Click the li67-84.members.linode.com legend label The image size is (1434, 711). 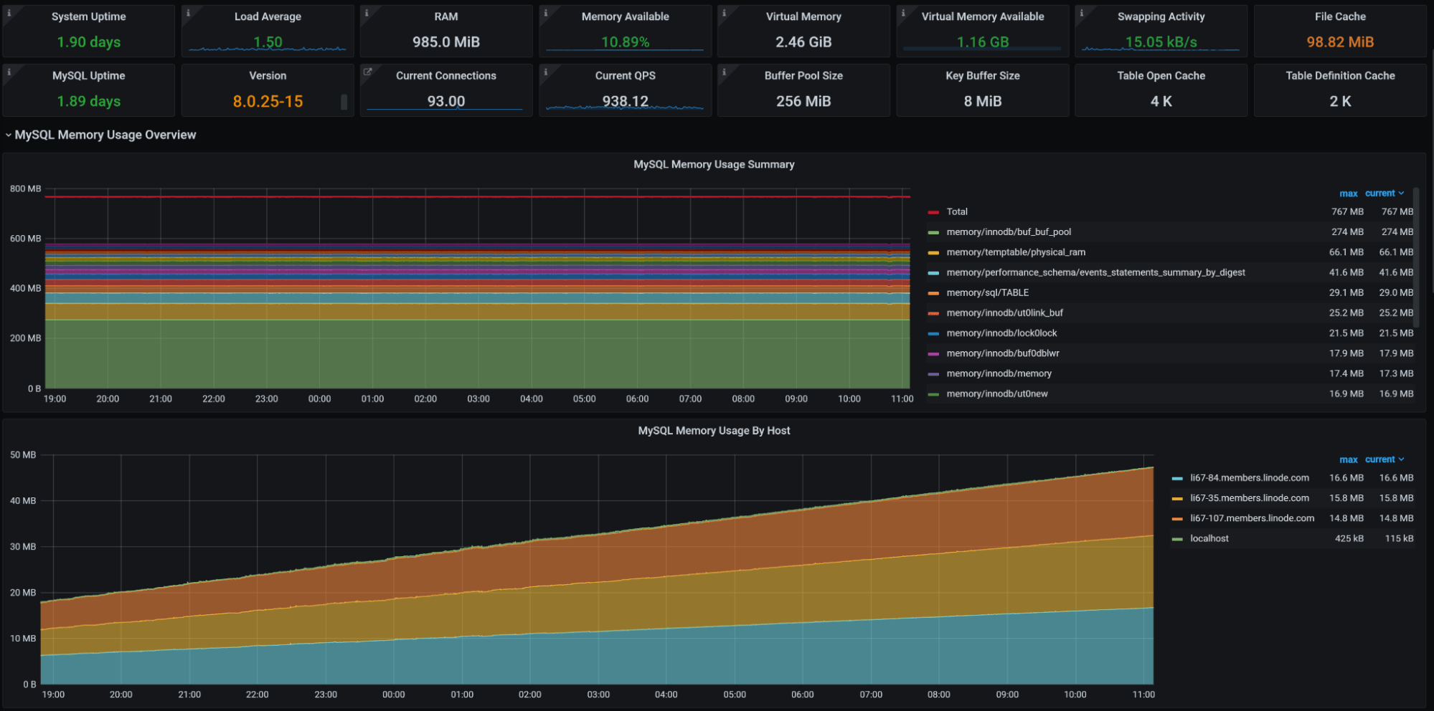1249,477
